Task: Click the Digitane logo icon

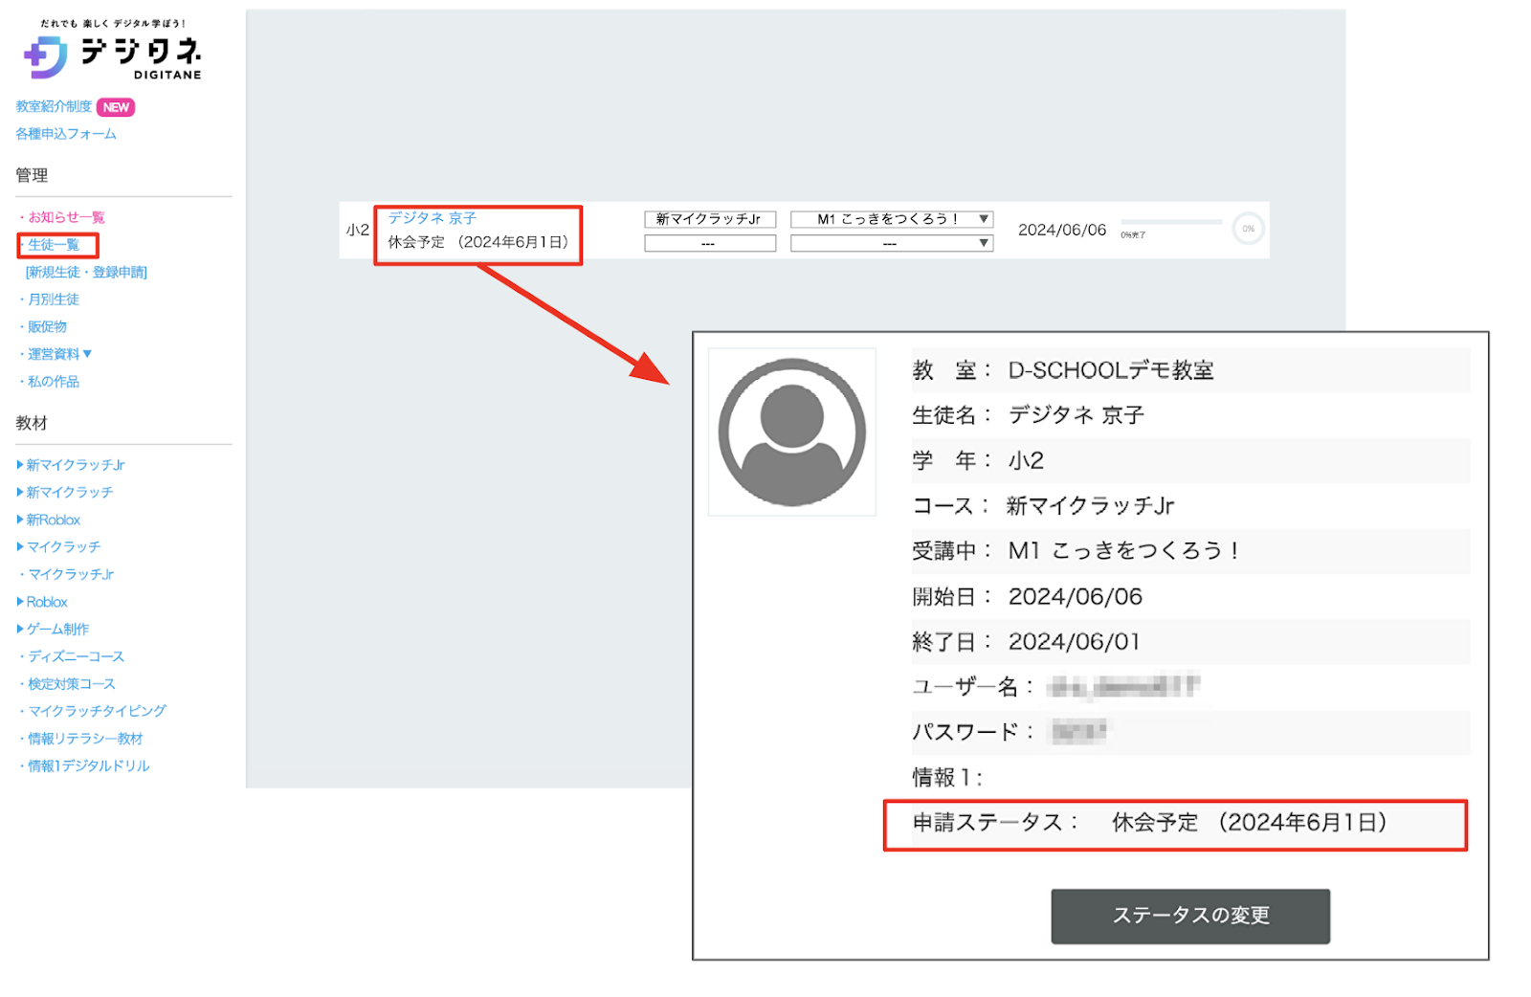Action: [x=45, y=56]
